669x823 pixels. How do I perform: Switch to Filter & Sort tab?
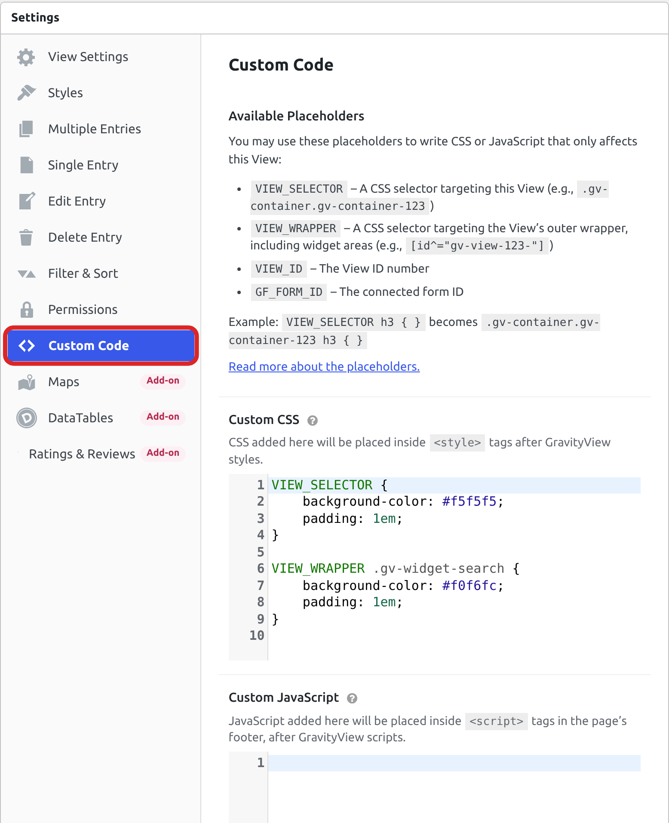click(x=101, y=273)
